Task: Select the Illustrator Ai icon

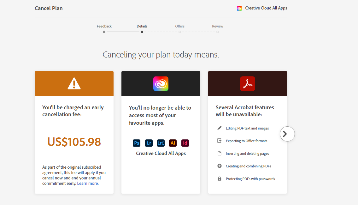Action: 173,143
